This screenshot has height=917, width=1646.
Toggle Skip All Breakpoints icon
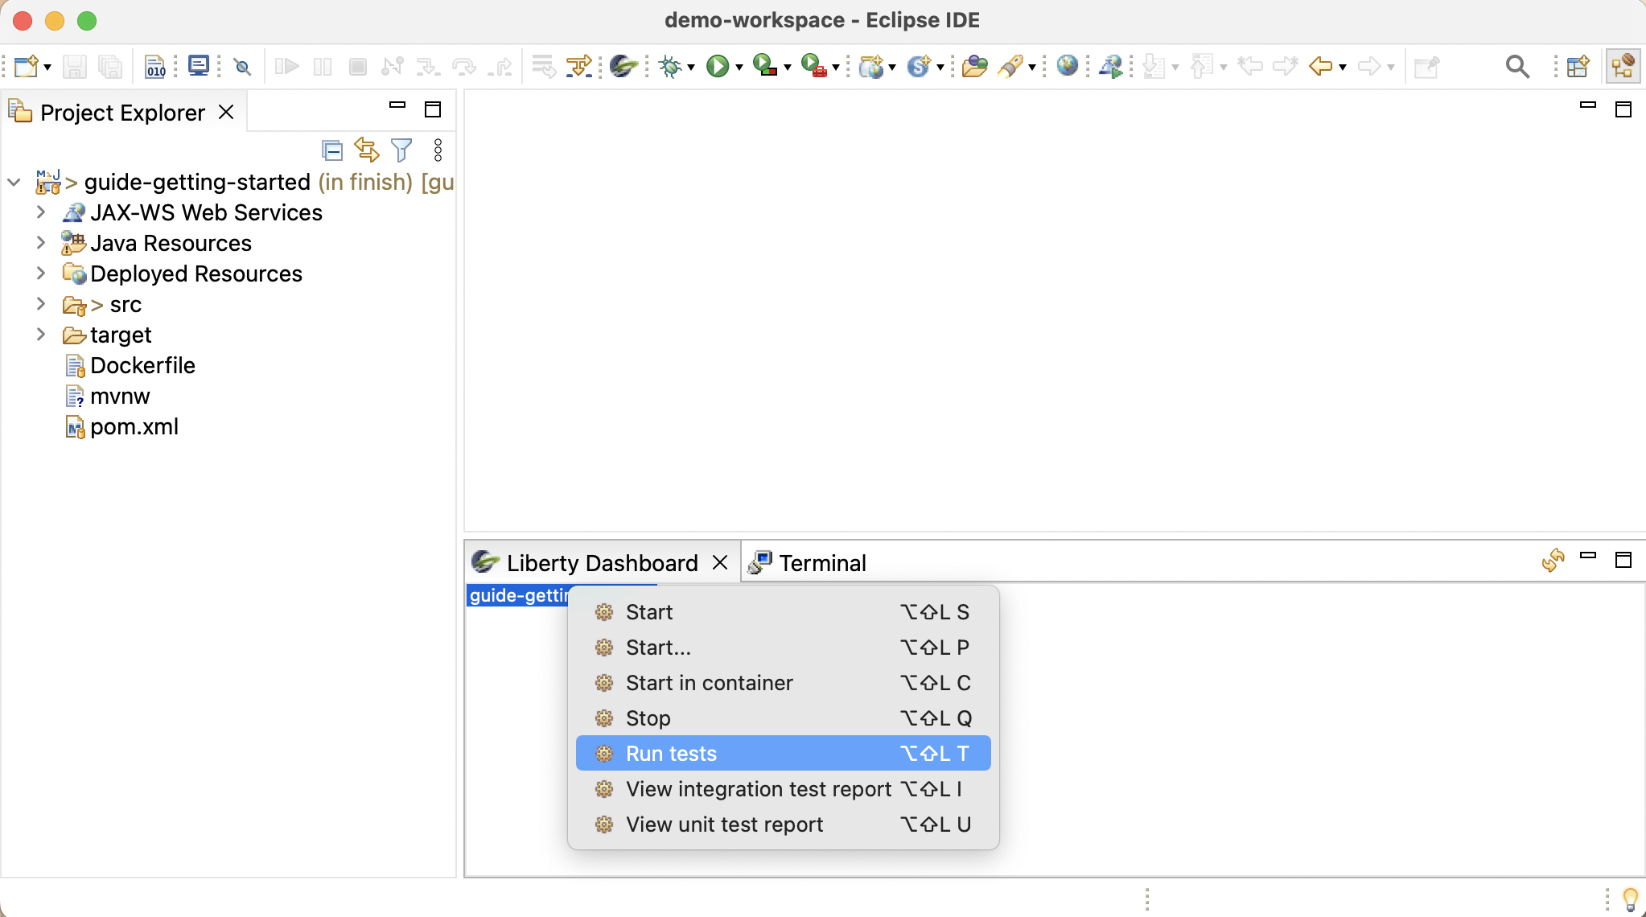click(242, 66)
